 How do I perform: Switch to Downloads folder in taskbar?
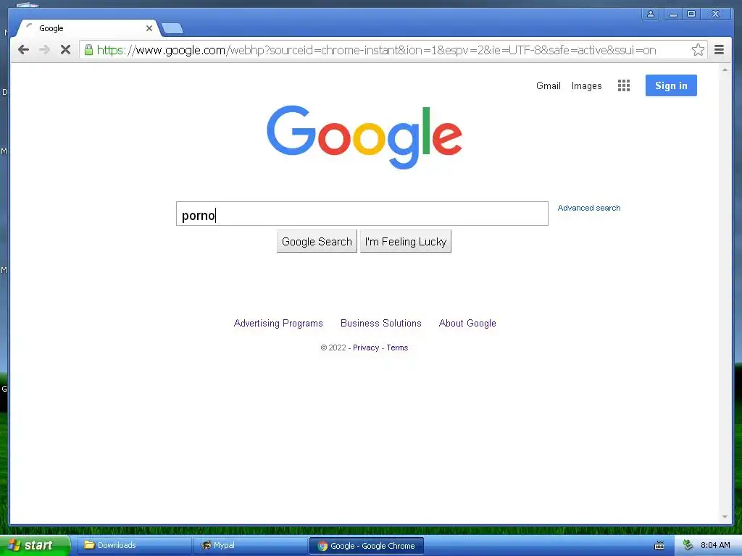(x=134, y=546)
